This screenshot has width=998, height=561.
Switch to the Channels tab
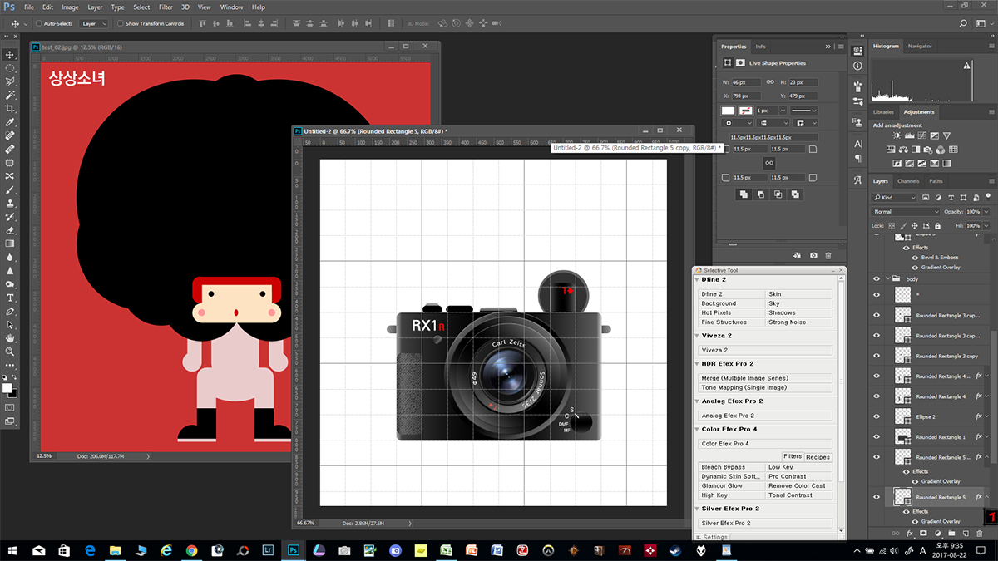coord(908,181)
